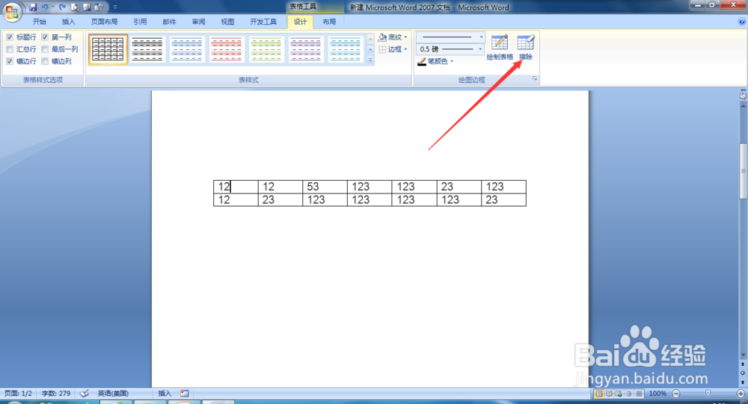
Task: Switch to the 插入 Insert tab
Action: tap(69, 22)
